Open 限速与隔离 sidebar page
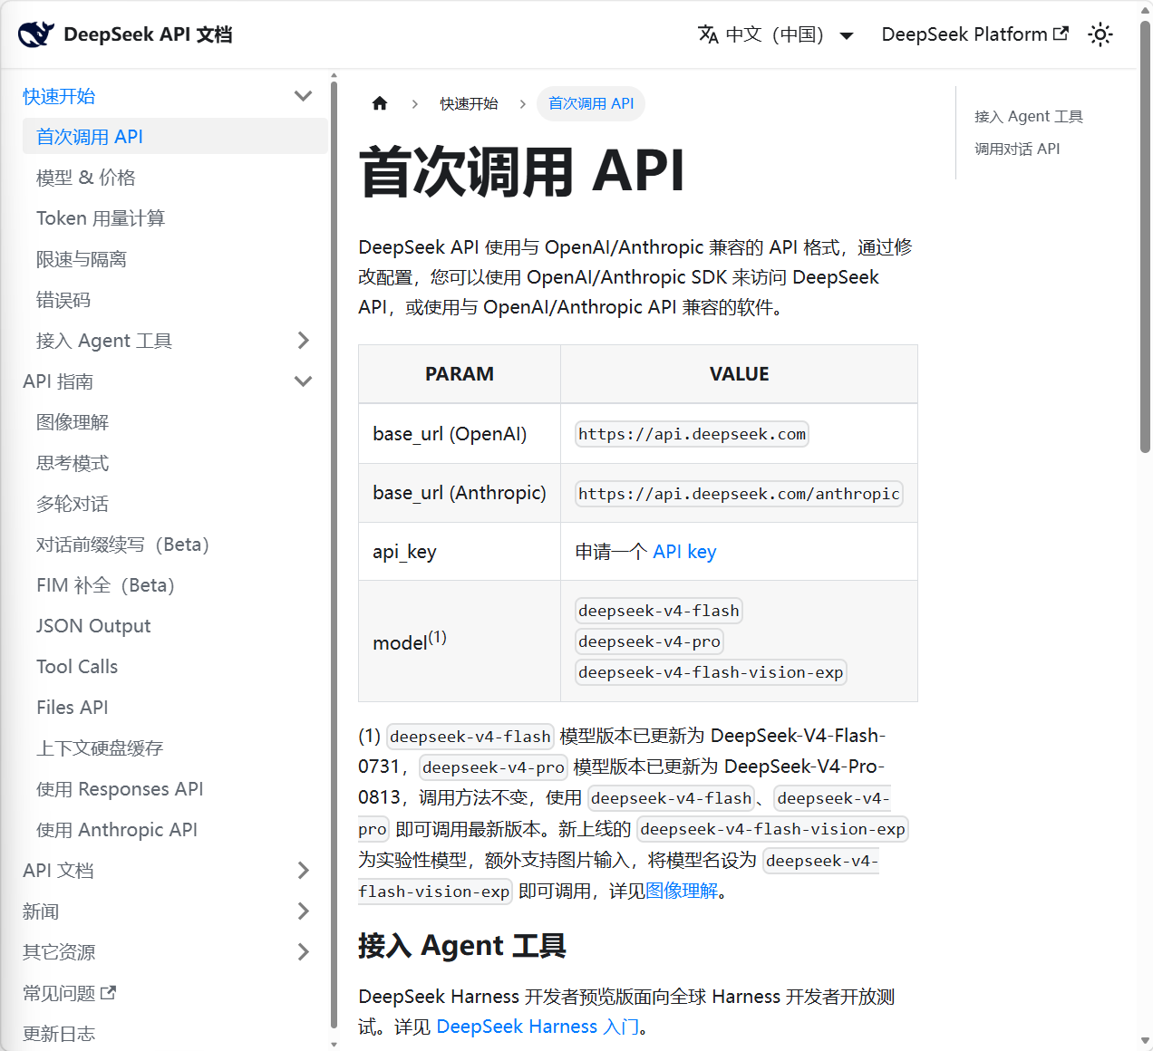 (175, 259)
